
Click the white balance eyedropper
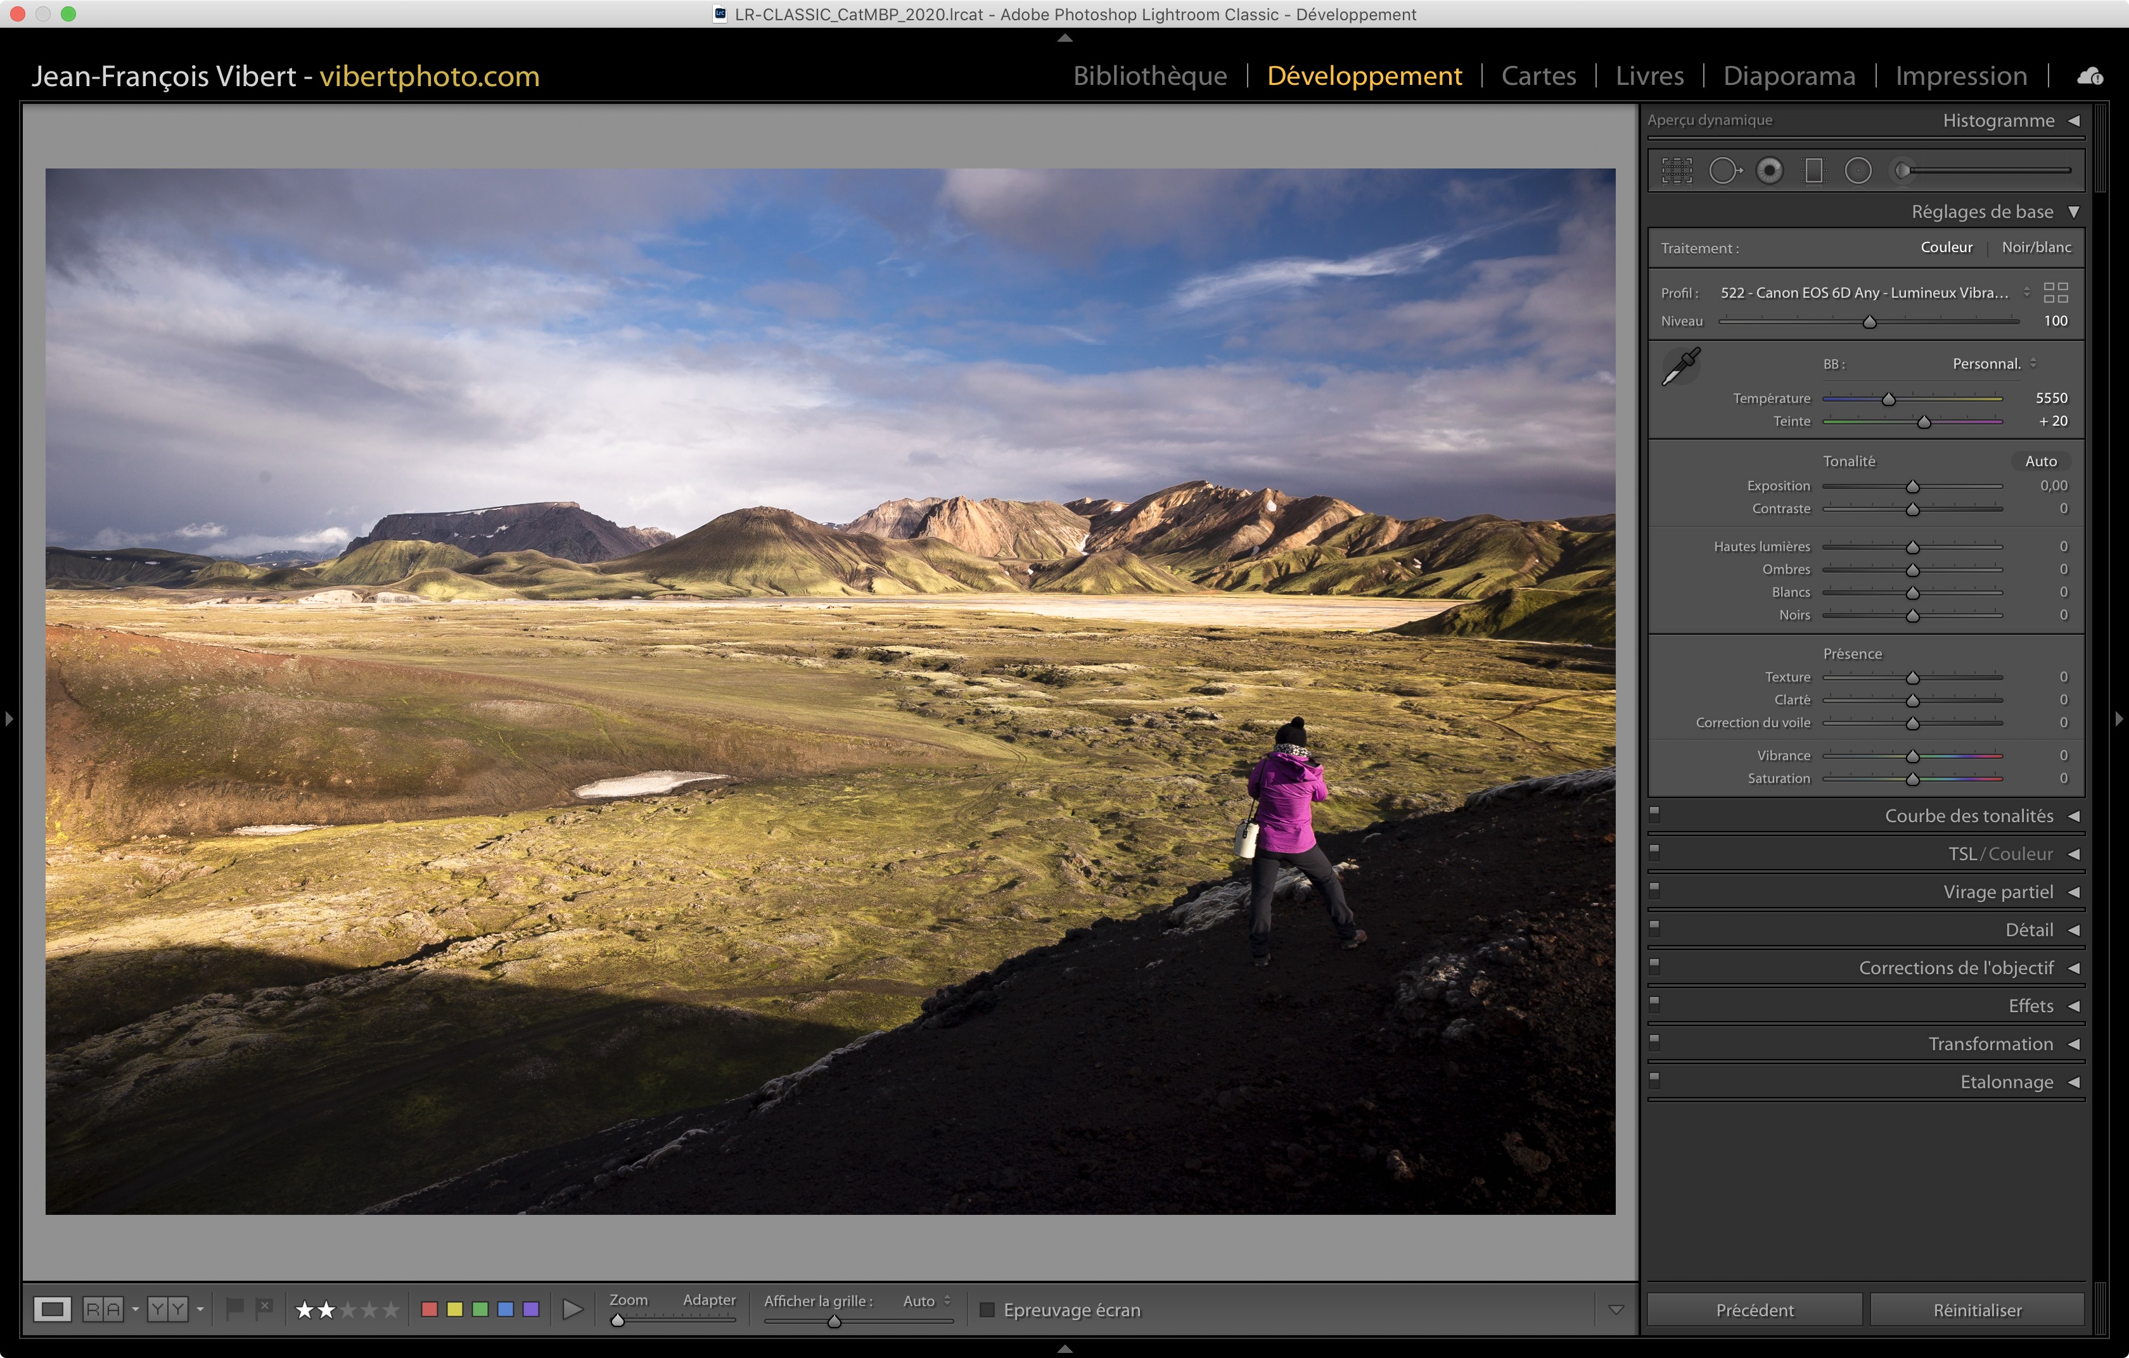click(1681, 365)
